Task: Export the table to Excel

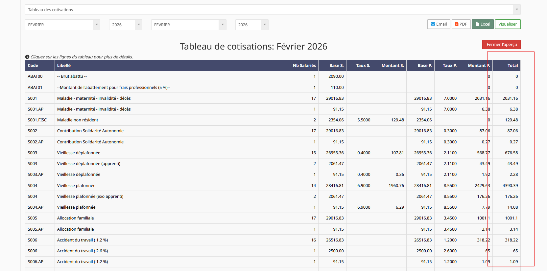Action: point(483,24)
